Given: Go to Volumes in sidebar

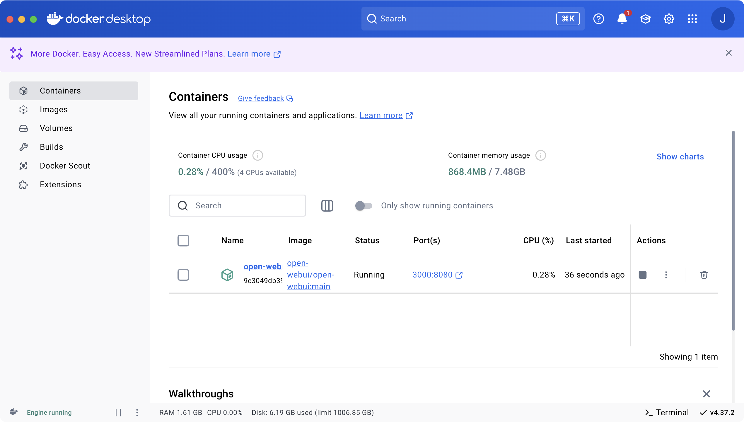Looking at the screenshot, I should (x=74, y=128).
